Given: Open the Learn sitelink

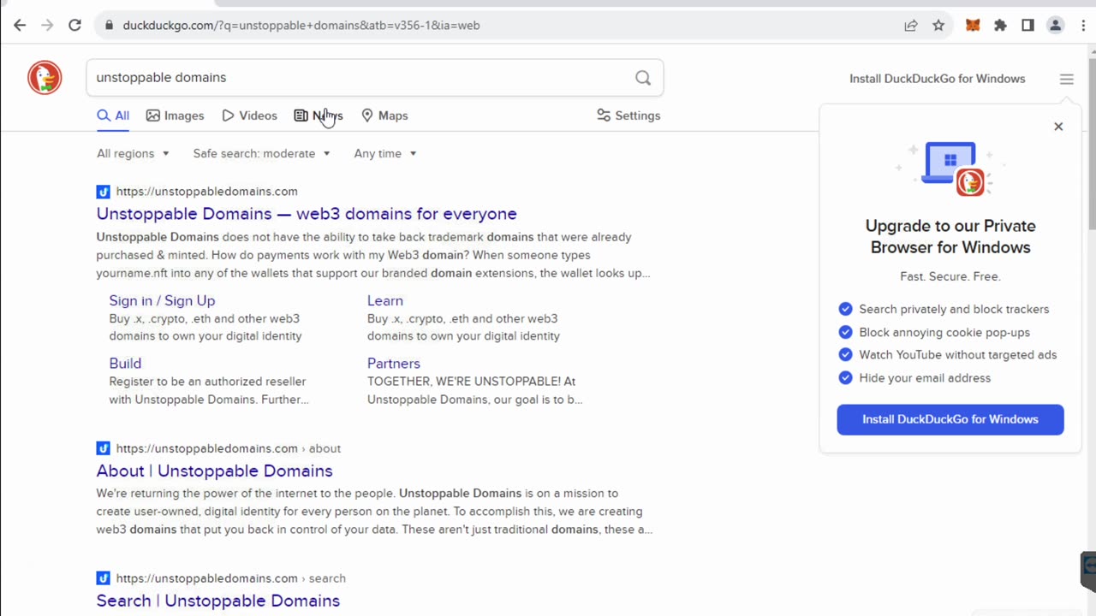Looking at the screenshot, I should pyautogui.click(x=385, y=300).
